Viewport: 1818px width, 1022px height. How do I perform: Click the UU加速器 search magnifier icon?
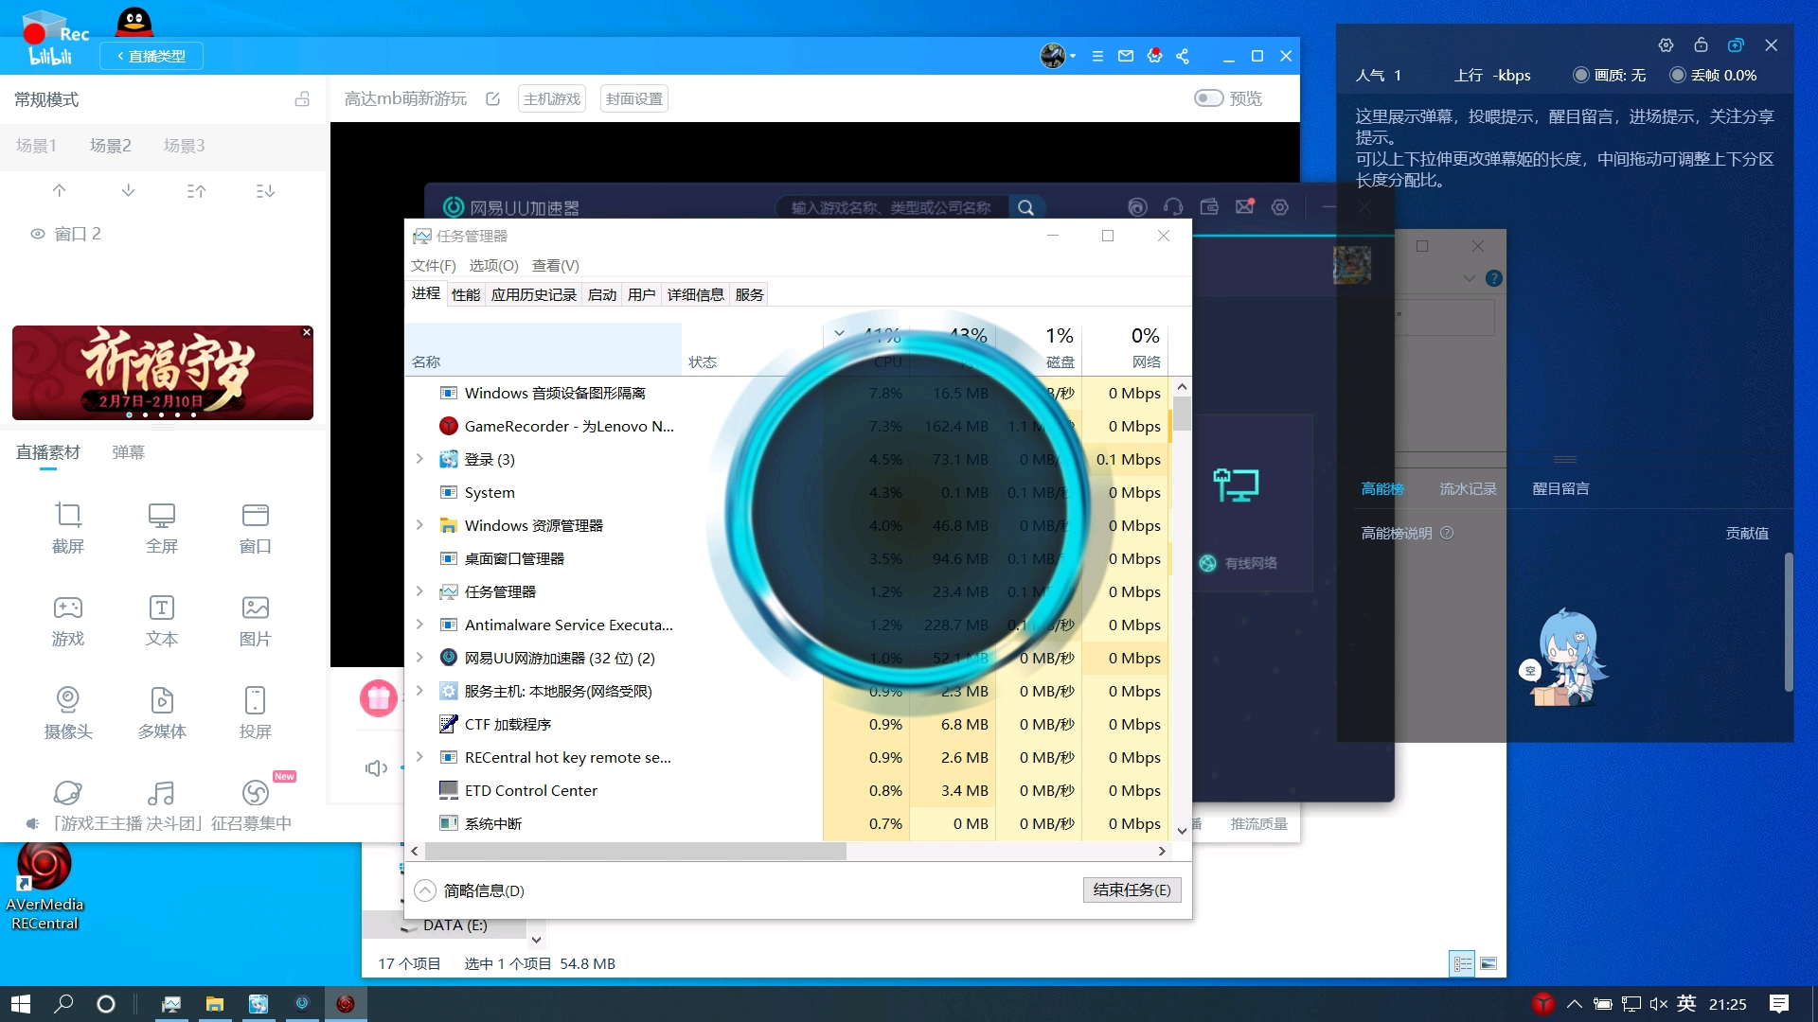tap(1025, 207)
